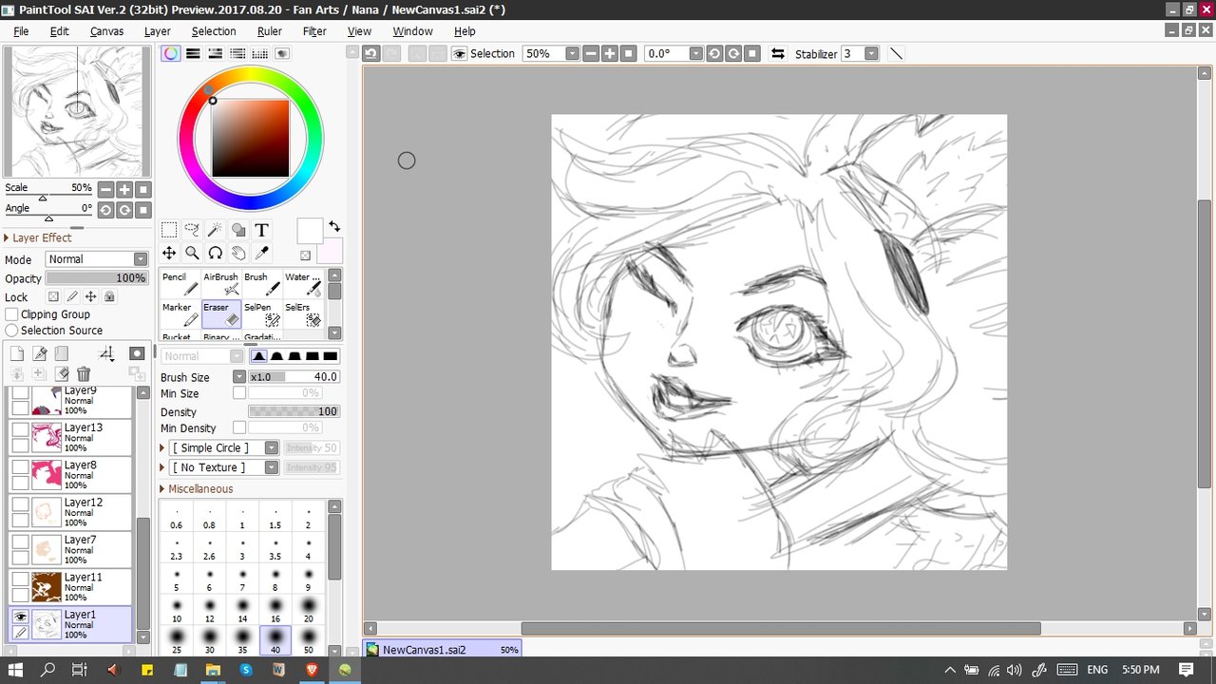Select the Pencil brush tool

point(180,284)
